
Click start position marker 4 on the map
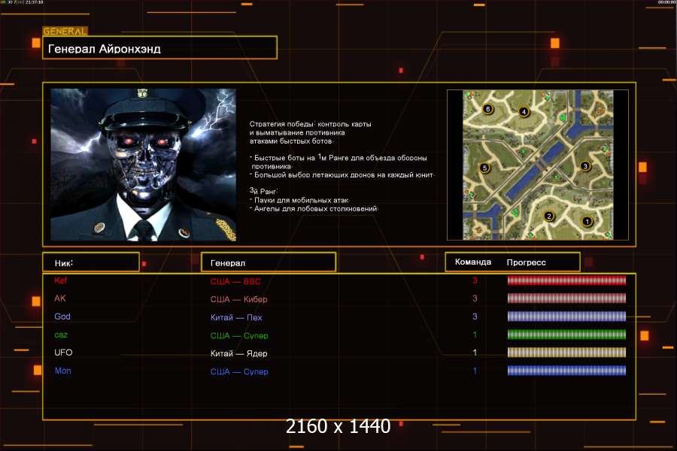[x=524, y=112]
